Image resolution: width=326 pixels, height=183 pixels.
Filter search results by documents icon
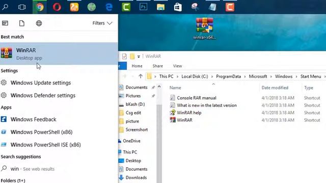[22, 23]
